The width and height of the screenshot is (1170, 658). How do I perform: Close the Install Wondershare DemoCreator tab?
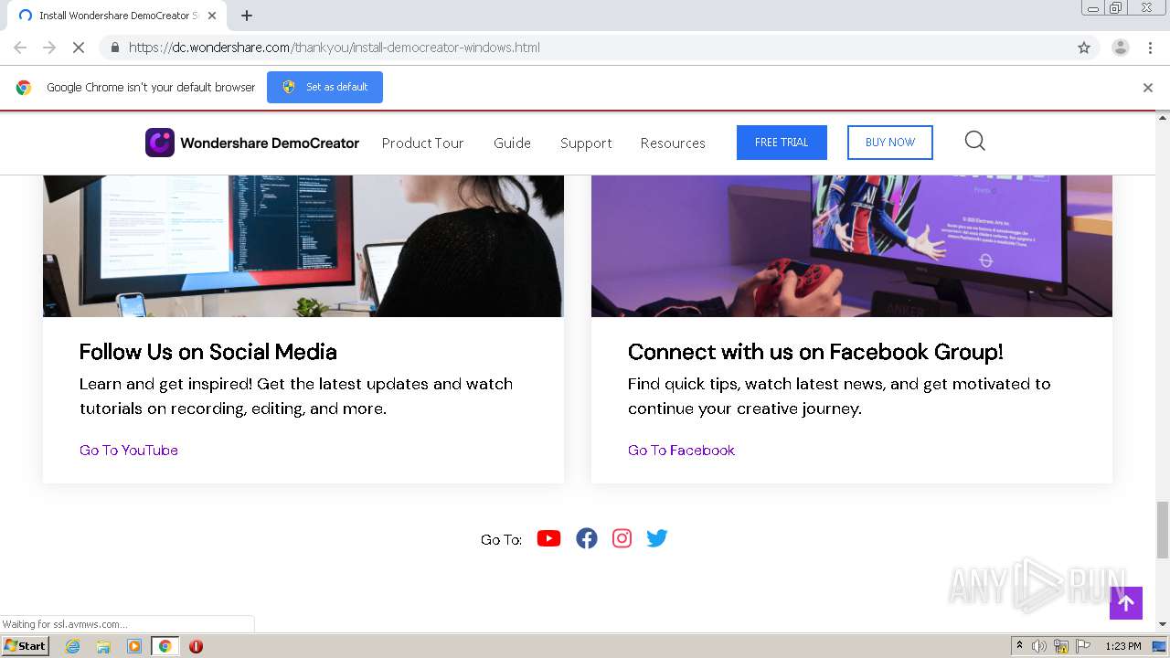[x=212, y=16]
